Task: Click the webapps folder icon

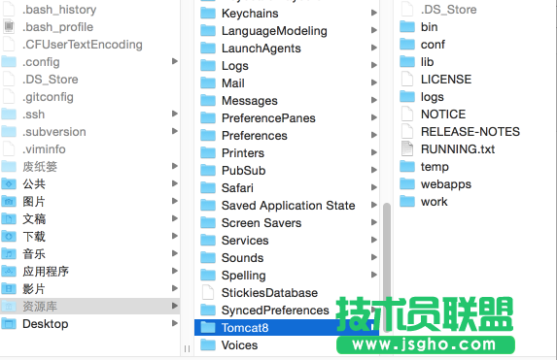Action: 407,183
